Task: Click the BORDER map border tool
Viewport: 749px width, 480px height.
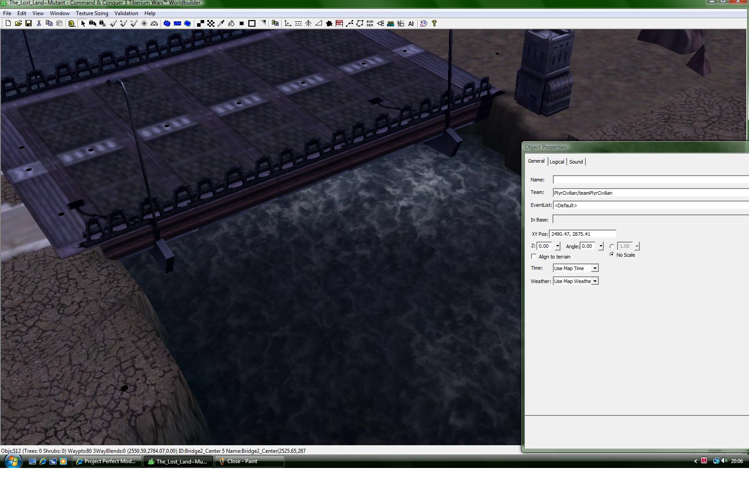Action: point(370,23)
